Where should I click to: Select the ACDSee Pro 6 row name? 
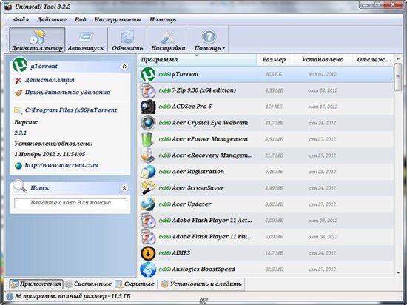point(192,107)
